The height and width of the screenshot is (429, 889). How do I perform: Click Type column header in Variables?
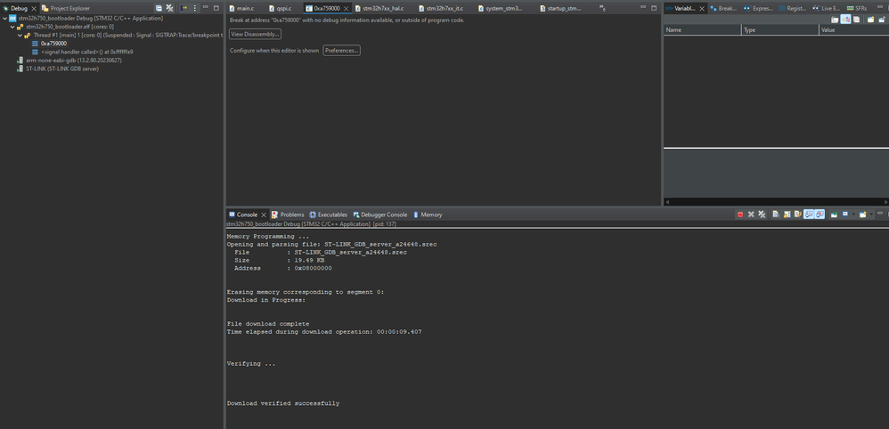tap(780, 30)
